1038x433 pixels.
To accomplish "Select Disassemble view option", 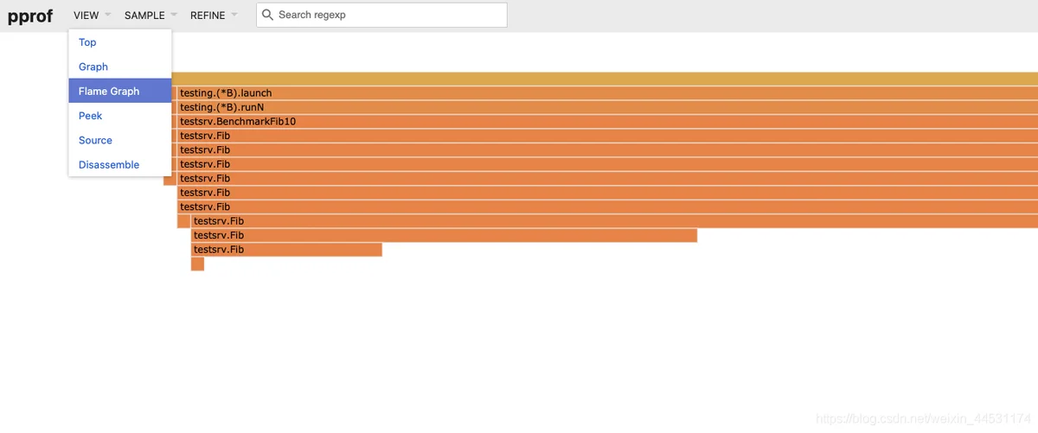I will (109, 164).
